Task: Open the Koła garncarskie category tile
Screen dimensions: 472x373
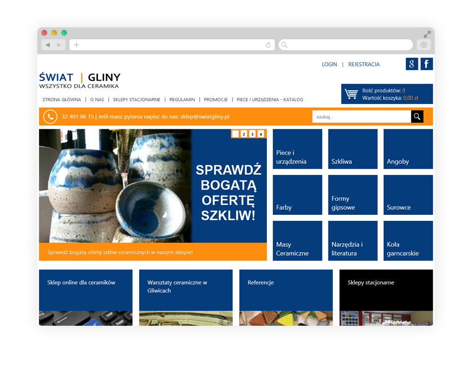Action: (408, 241)
